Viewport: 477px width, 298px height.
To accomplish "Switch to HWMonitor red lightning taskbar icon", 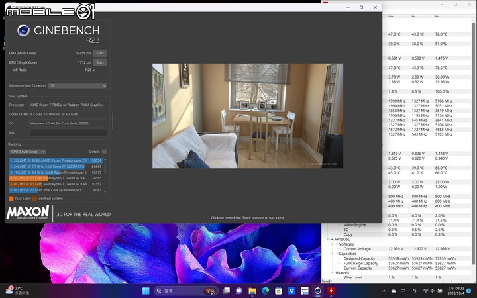I will tap(331, 291).
